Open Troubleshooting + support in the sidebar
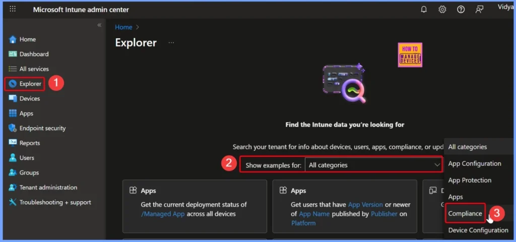Image resolution: width=516 pixels, height=242 pixels. pyautogui.click(x=55, y=202)
